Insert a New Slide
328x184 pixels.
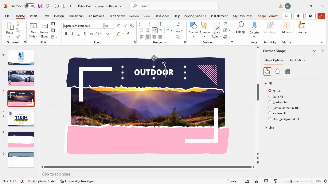click(34, 30)
